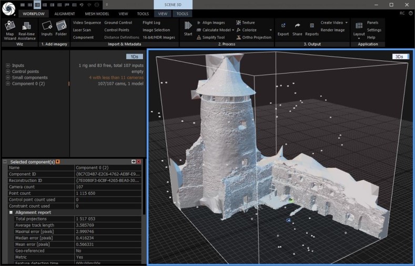The width and height of the screenshot is (415, 266).
Task: Toggle the 1Ds view badge
Action: tap(135, 57)
